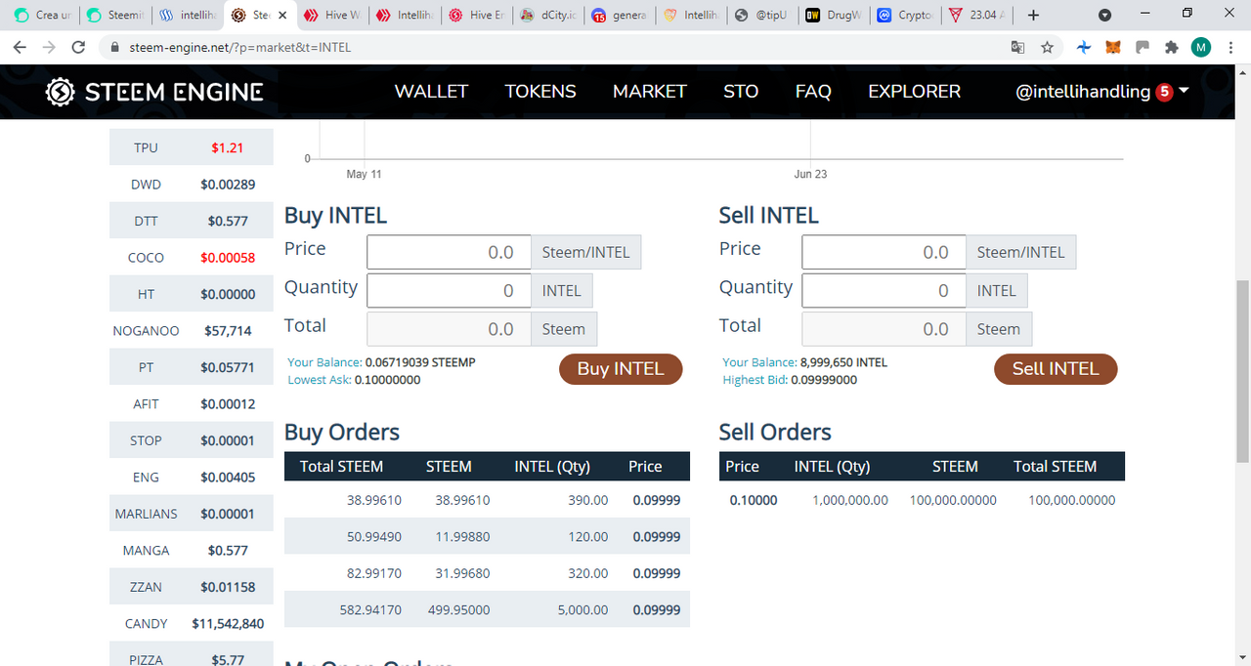Go back with browser back arrow

pyautogui.click(x=20, y=47)
